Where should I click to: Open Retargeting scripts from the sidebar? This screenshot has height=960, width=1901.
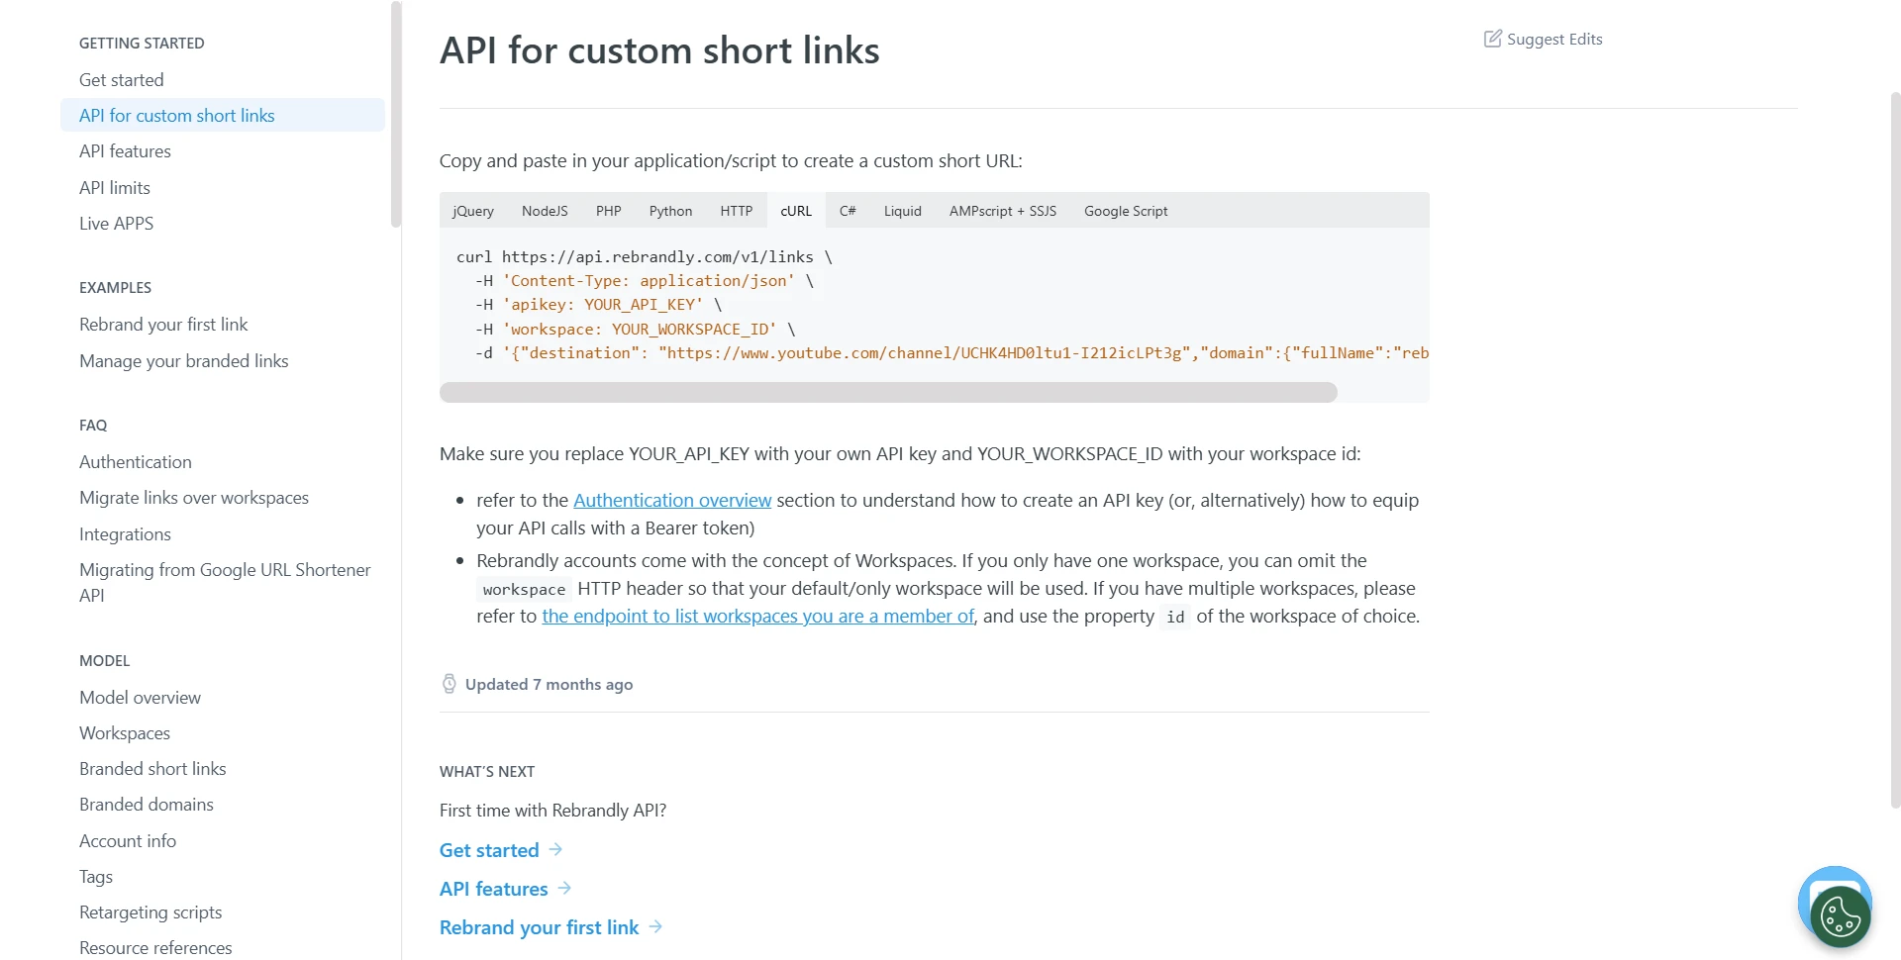150,912
